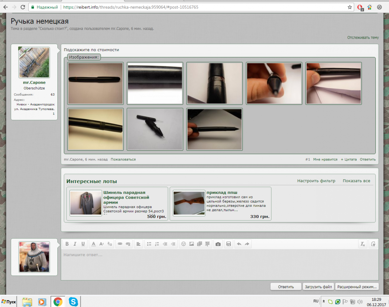Toggle italic formatting in the reply editor
This screenshot has width=389, height=307.
(75, 244)
